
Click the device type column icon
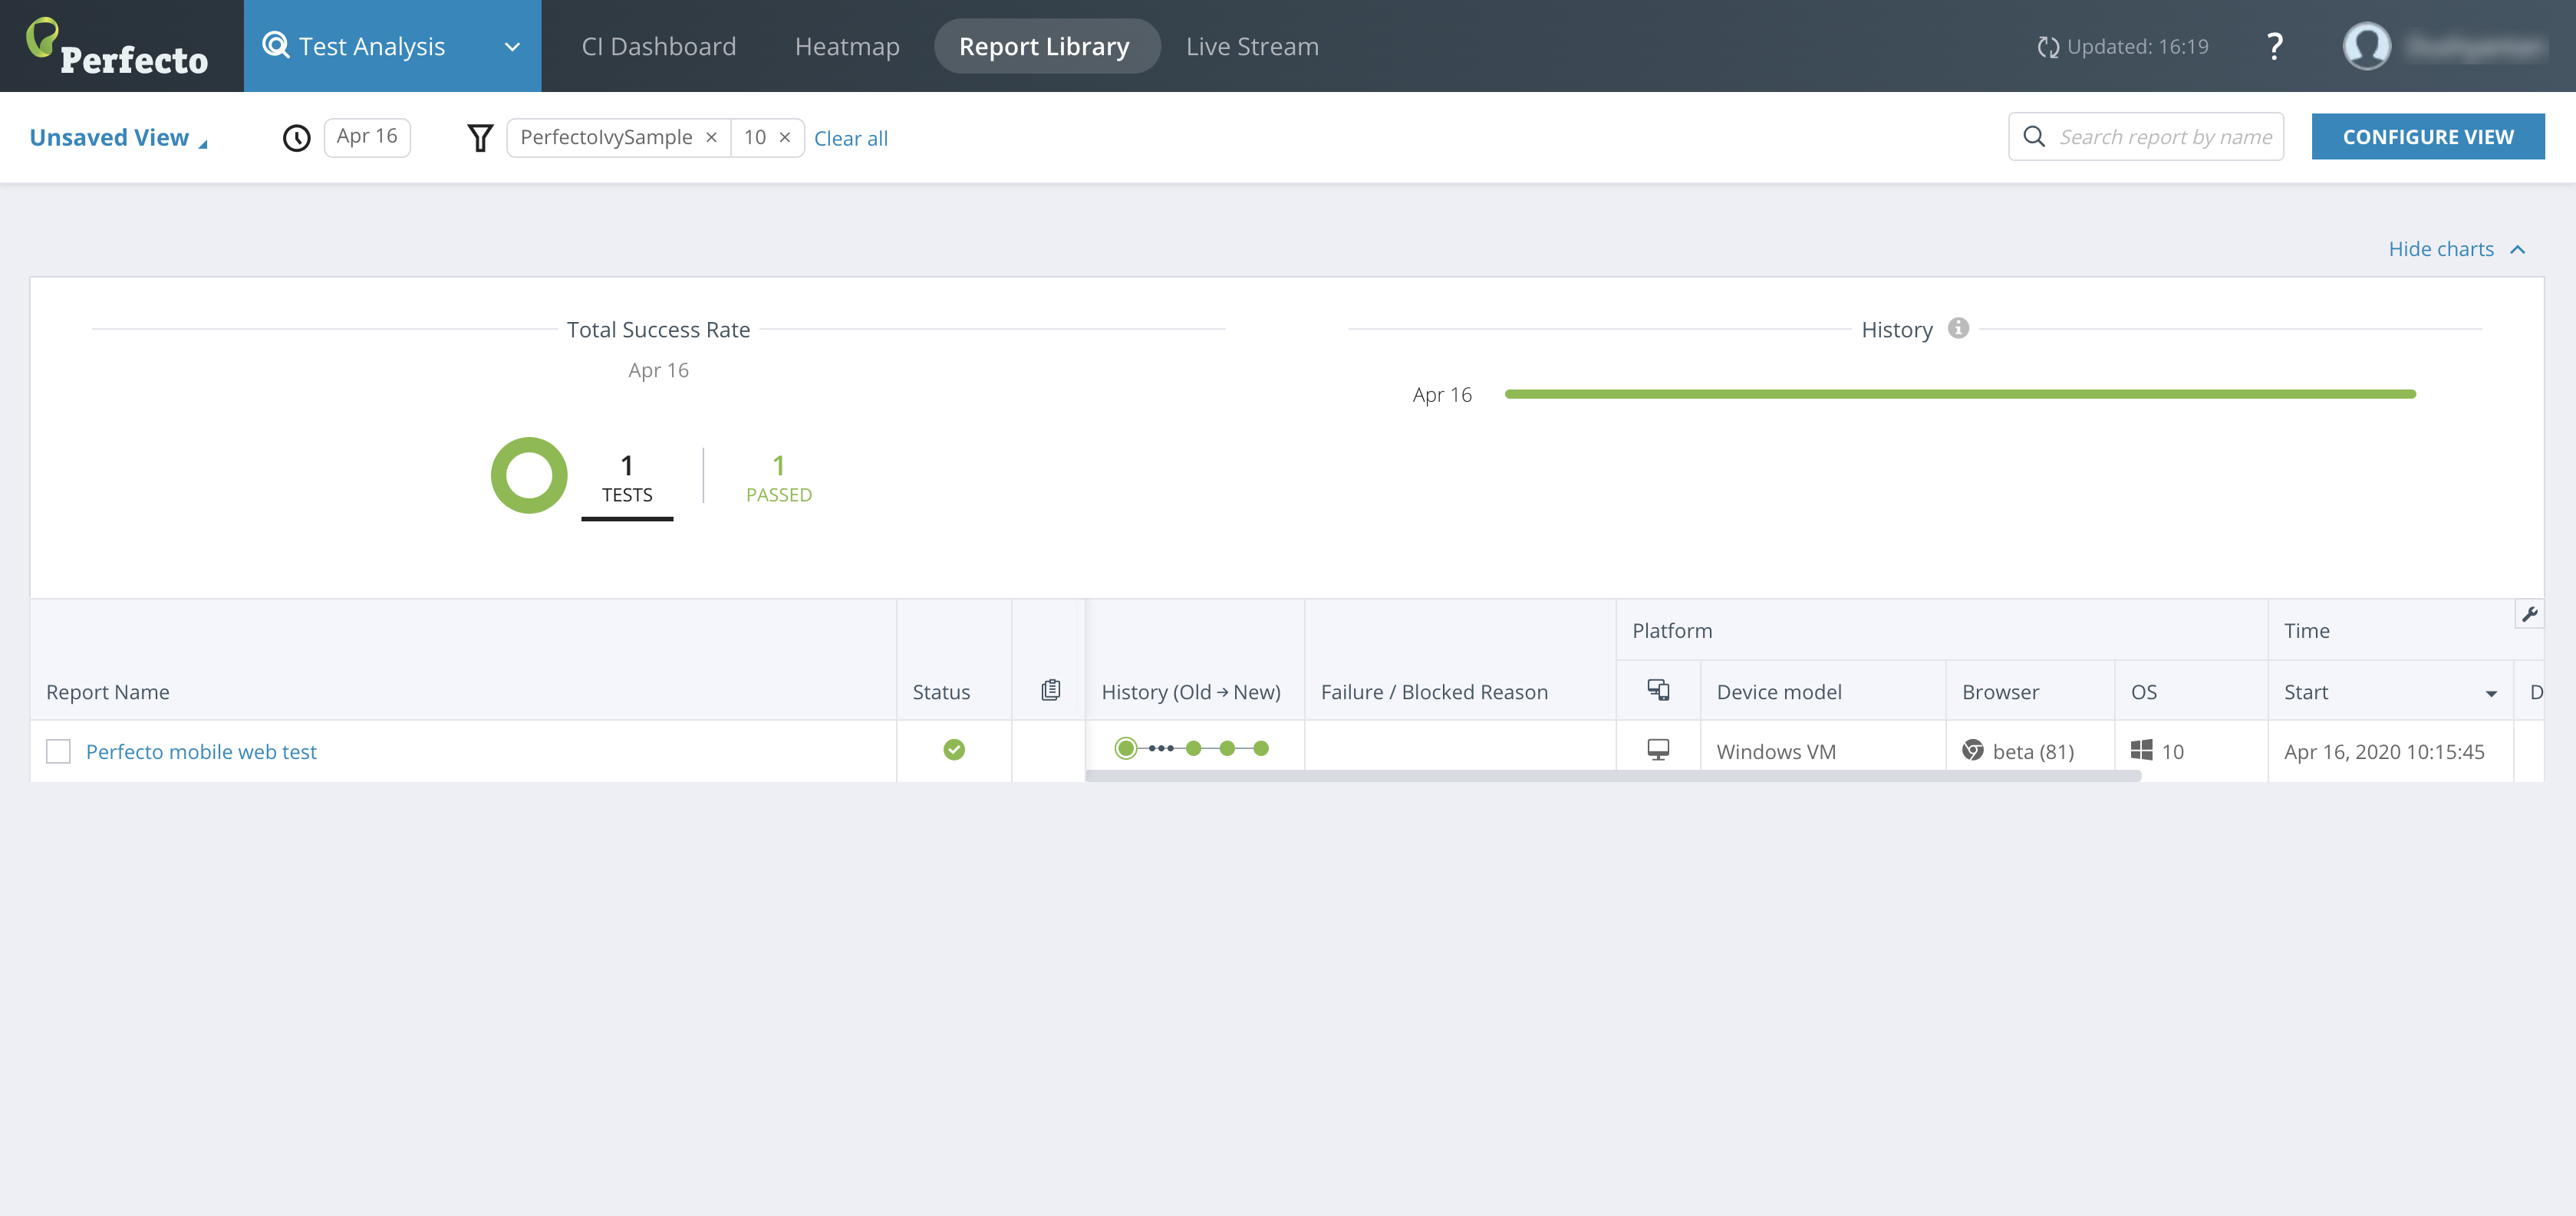pyautogui.click(x=1658, y=691)
